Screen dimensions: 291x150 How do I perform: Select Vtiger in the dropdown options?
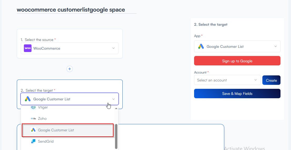click(x=43, y=107)
